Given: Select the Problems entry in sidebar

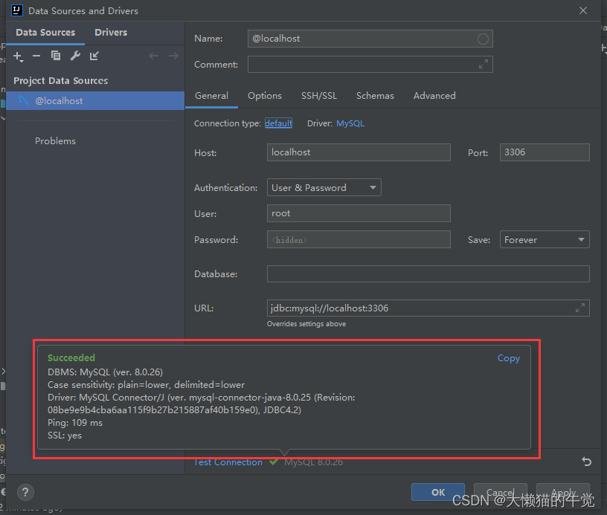Looking at the screenshot, I should click(x=55, y=141).
